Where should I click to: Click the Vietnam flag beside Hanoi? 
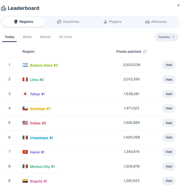(x=25, y=152)
